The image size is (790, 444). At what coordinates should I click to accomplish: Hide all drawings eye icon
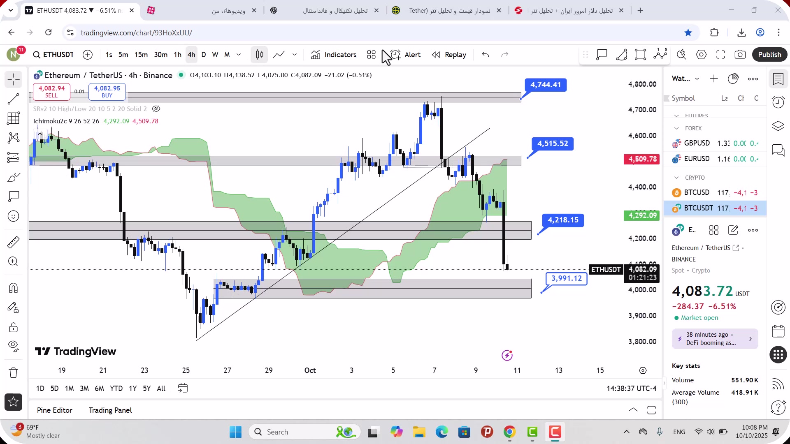(14, 347)
